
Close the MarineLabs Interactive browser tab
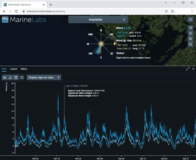click(44, 5)
